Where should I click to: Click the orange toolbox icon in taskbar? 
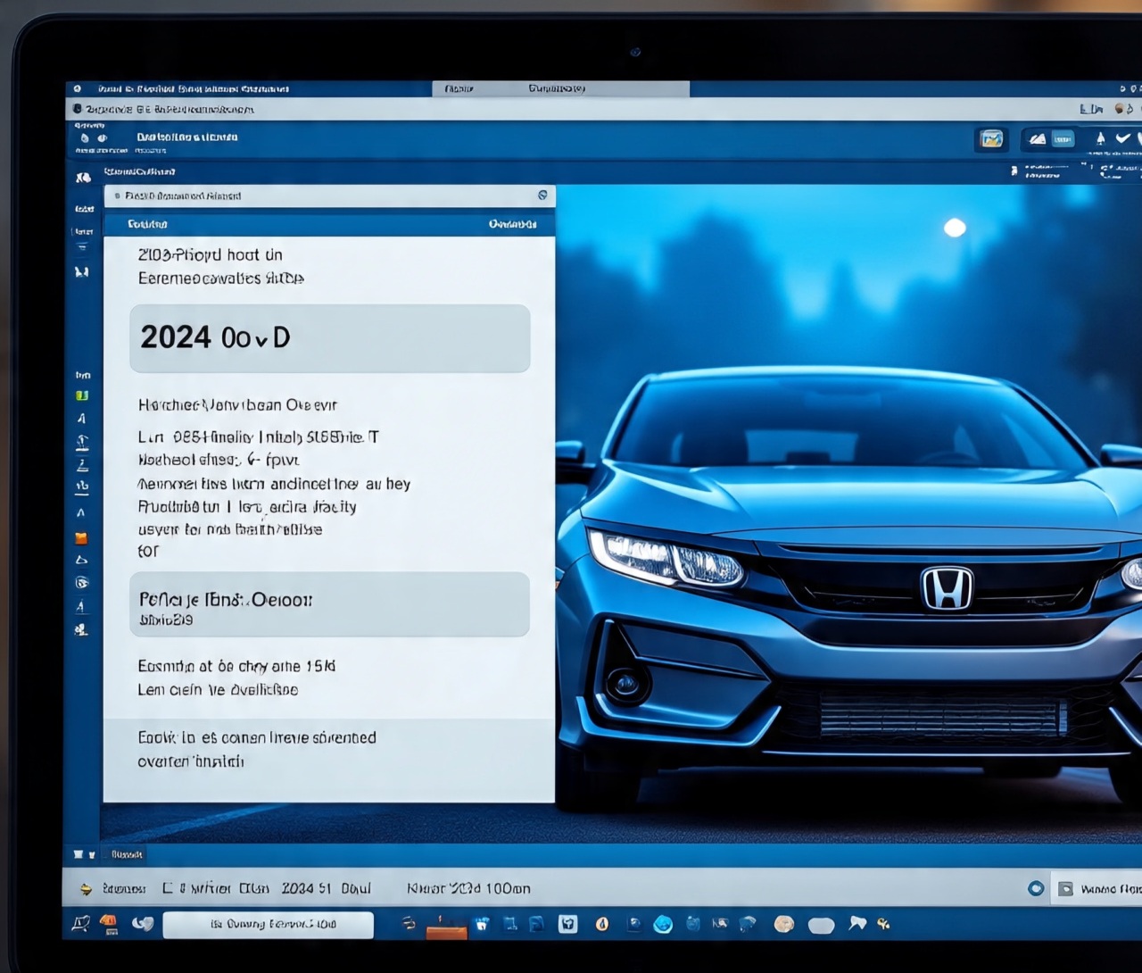(446, 928)
